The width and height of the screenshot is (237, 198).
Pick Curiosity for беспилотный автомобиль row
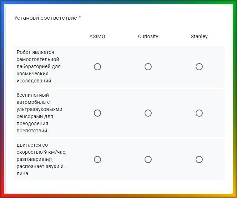pyautogui.click(x=148, y=113)
